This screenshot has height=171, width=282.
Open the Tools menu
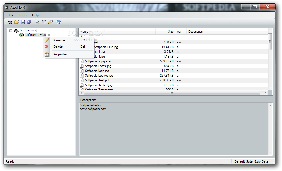23,15
